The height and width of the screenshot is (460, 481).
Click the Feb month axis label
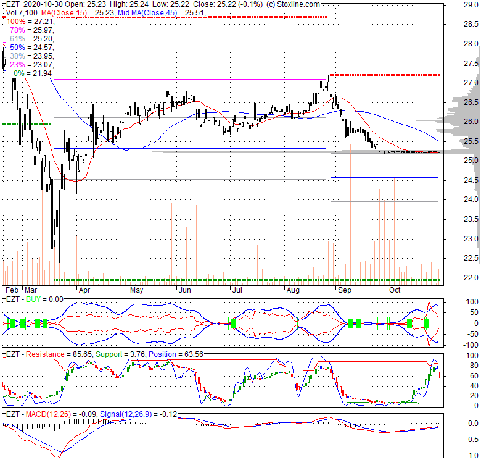tap(12, 290)
